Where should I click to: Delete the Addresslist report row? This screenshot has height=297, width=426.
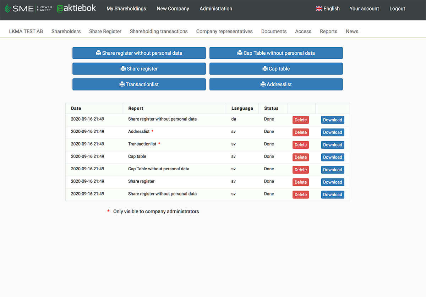tap(301, 132)
